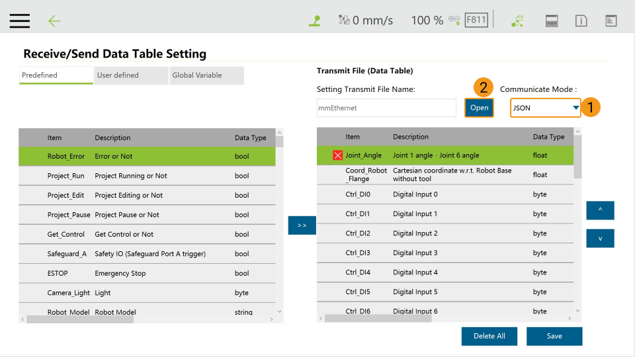Go back with the green arrow
The image size is (635, 357).
(54, 20)
